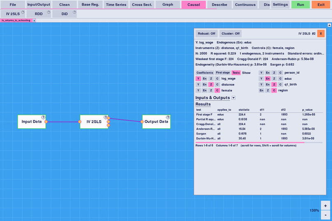Select the Input Data node
The height and width of the screenshot is (221, 332).
(x=32, y=121)
